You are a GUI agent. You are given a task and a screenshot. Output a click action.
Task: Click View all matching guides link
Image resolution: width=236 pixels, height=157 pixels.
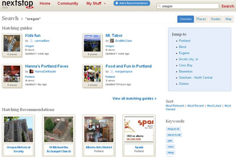pos(134,99)
